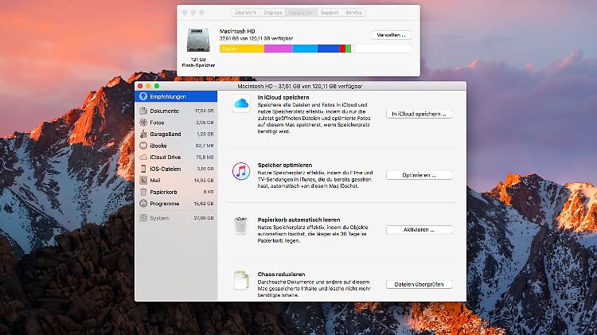Screen dimensions: 597x335
Task: Click the Dateien überprüfen button
Action: pyautogui.click(x=419, y=284)
